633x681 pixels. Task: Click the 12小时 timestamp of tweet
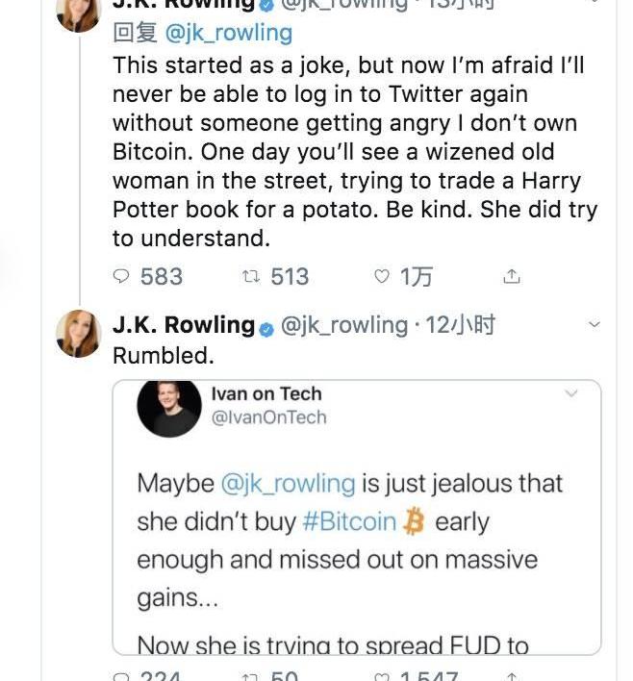pyautogui.click(x=460, y=325)
